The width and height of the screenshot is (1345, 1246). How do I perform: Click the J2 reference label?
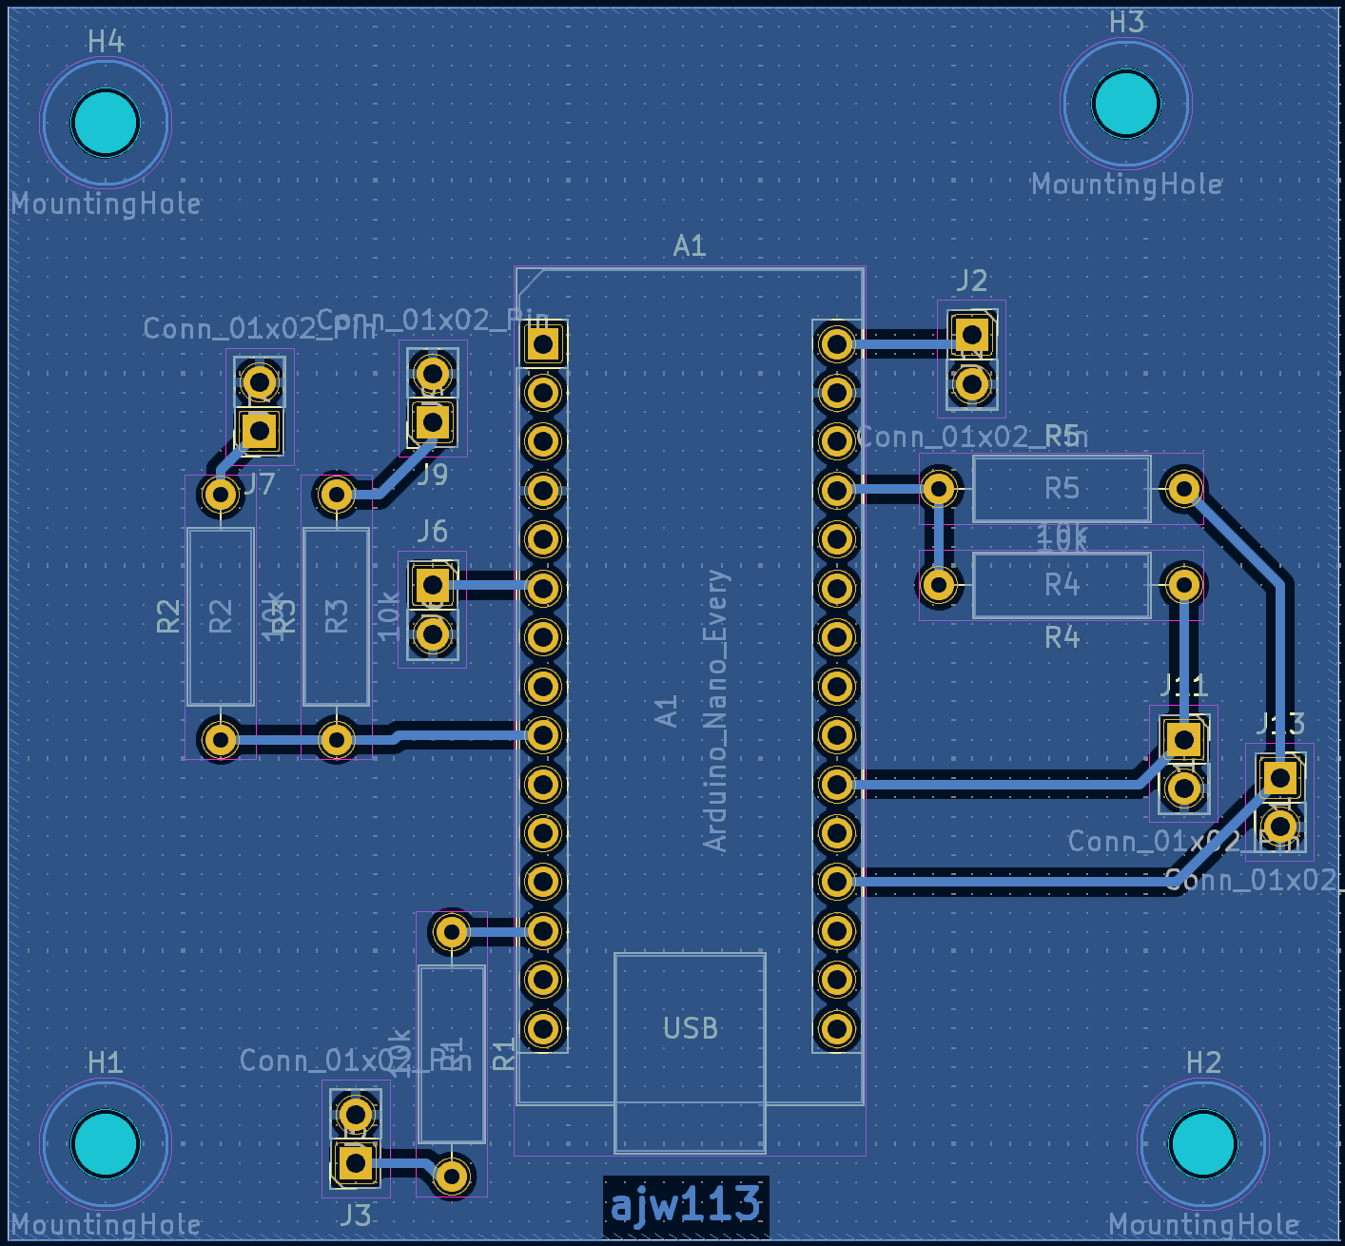[x=971, y=281]
